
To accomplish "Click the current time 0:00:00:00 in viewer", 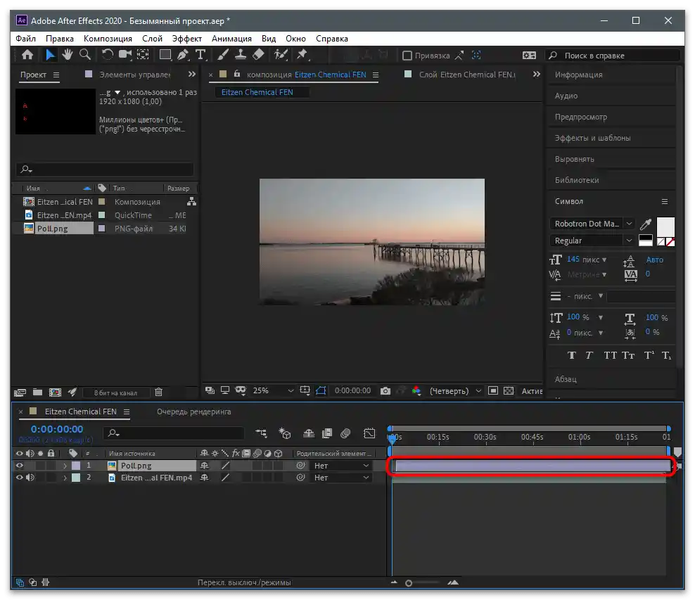I will (352, 391).
